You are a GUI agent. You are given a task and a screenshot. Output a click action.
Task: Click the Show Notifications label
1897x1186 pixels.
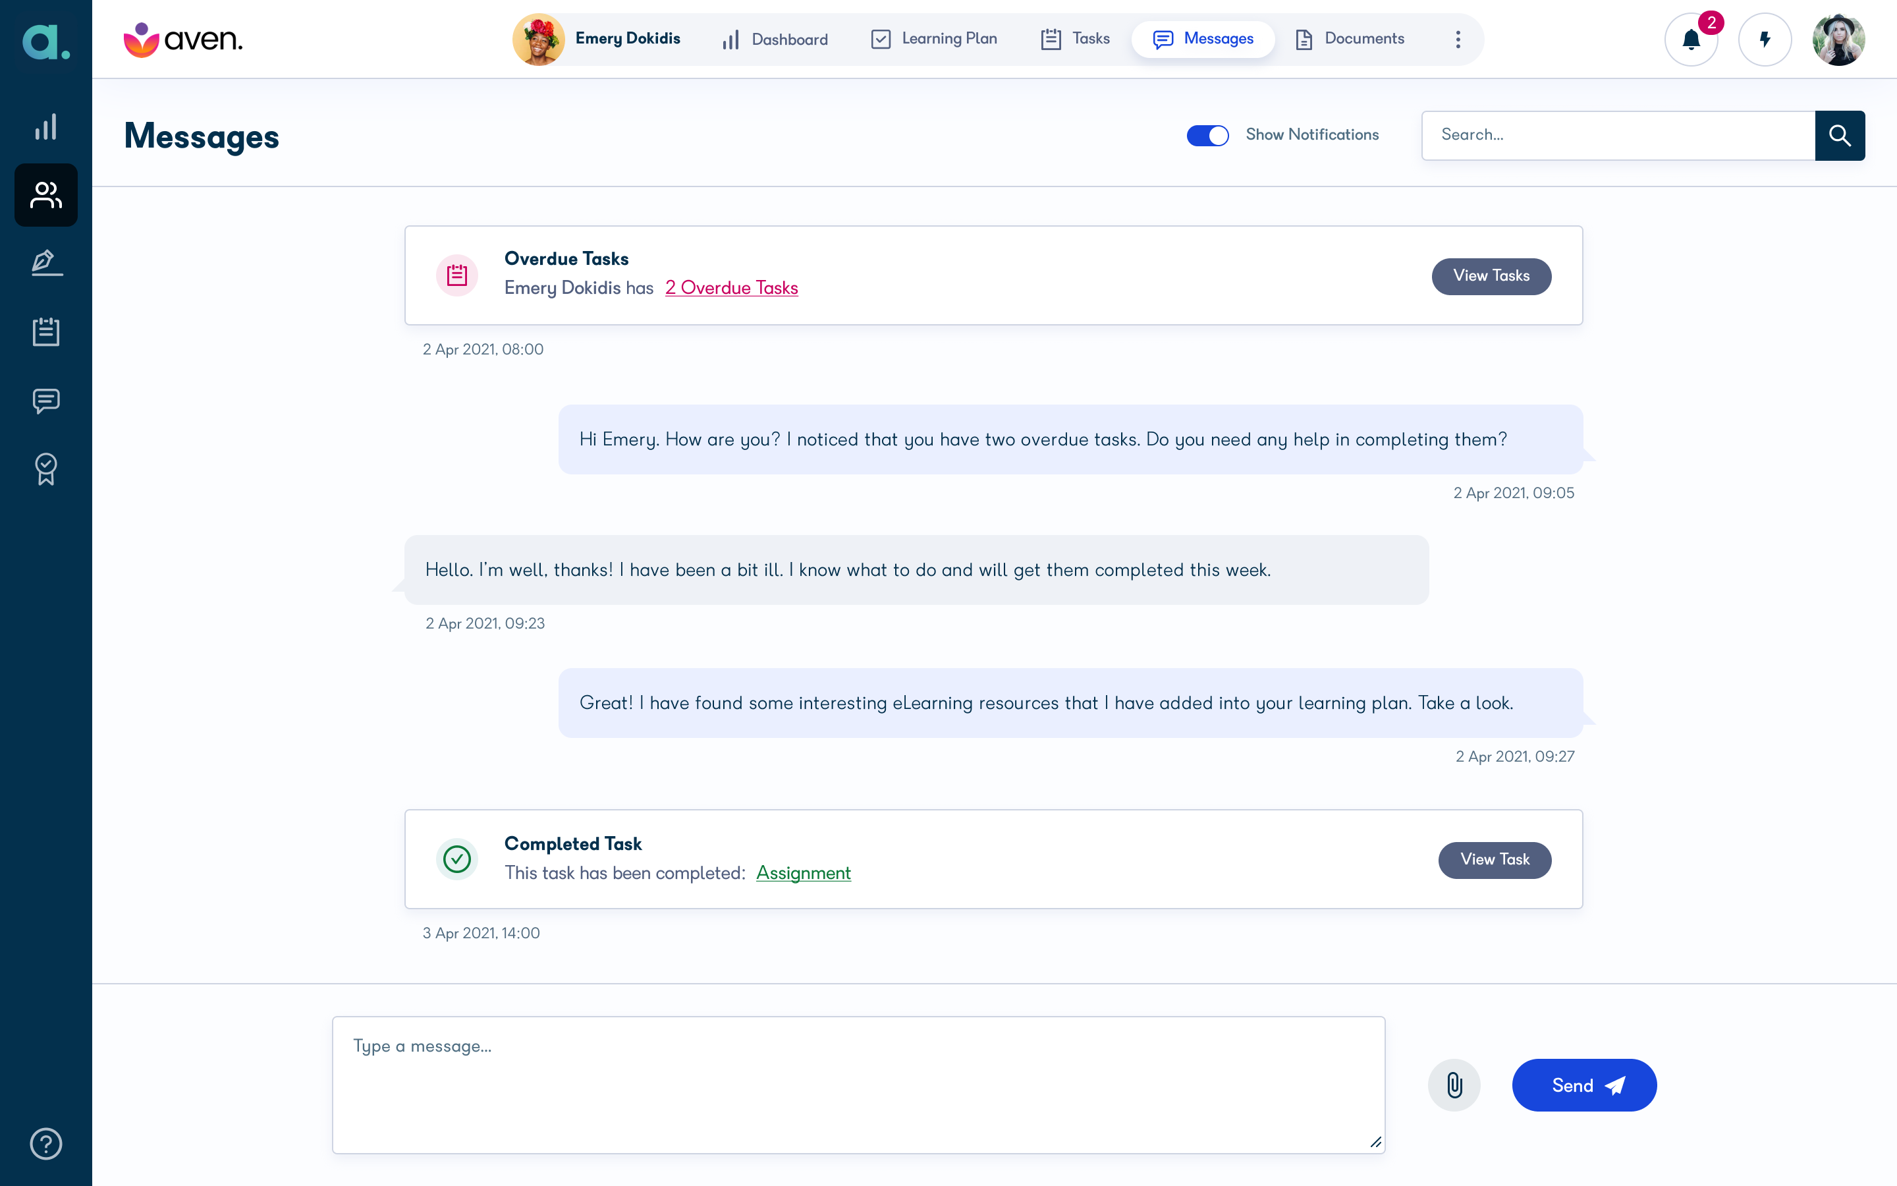click(1312, 135)
